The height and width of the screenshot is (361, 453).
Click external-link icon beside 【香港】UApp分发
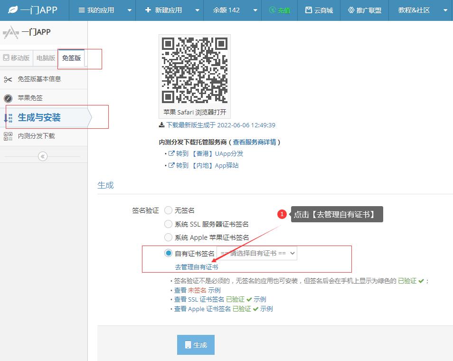171,153
